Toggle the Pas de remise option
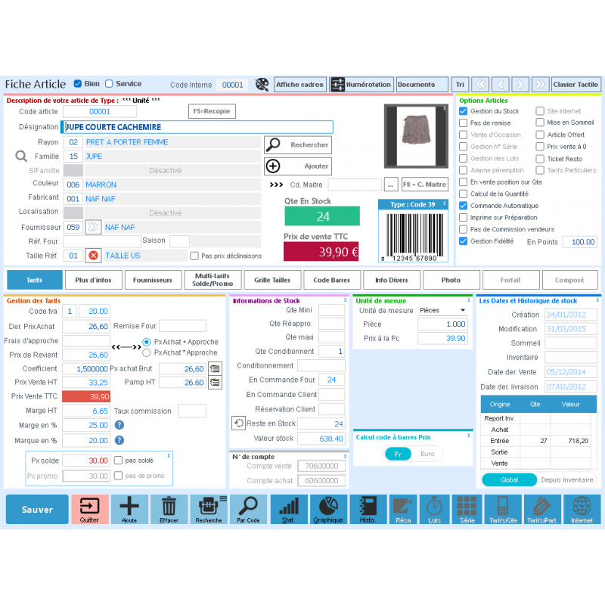 pos(463,123)
